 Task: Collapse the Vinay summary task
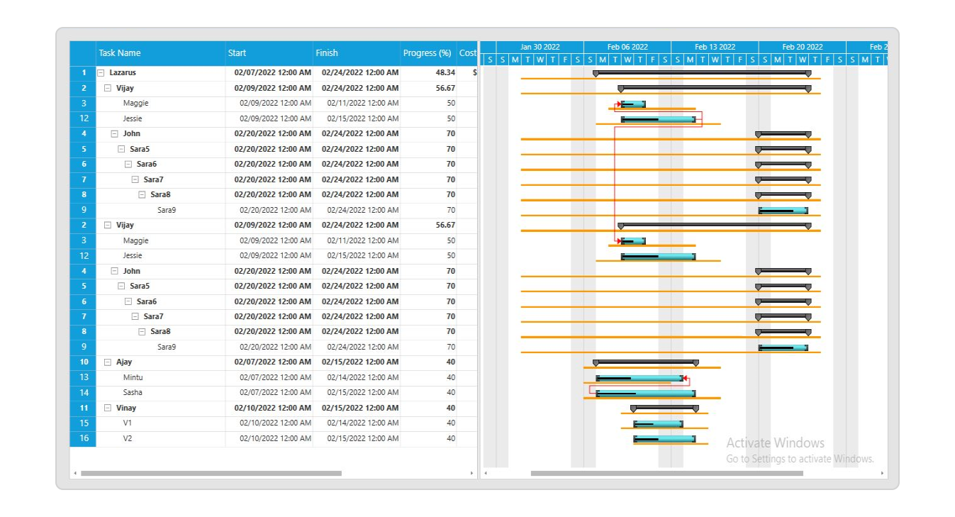point(108,408)
